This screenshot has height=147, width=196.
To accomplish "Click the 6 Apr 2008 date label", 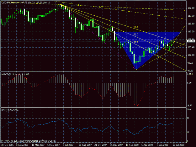I will [x=147, y=145].
